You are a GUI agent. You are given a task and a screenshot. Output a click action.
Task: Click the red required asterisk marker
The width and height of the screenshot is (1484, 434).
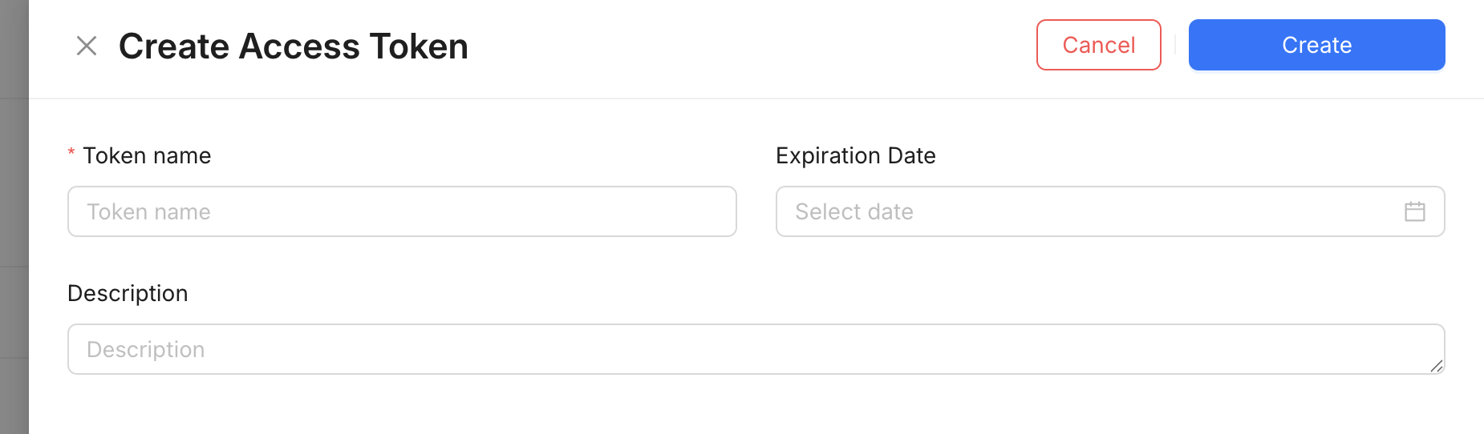pos(71,152)
